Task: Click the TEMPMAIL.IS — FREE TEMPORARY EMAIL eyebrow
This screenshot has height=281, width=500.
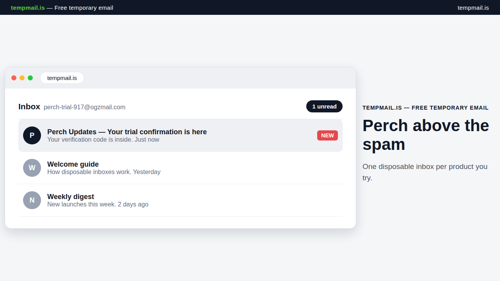Action: (425, 108)
